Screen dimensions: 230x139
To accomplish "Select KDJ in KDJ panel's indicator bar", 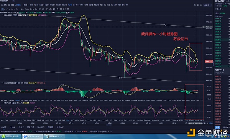I will click(x=68, y=120).
